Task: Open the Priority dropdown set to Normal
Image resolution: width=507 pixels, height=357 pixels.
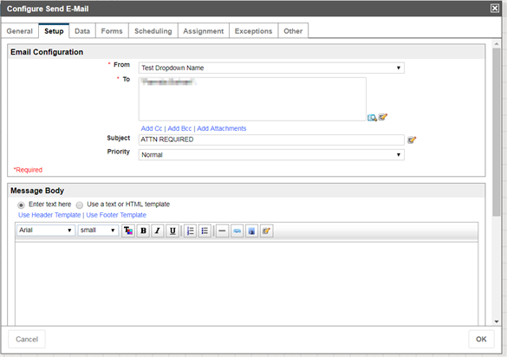Action: [x=271, y=155]
